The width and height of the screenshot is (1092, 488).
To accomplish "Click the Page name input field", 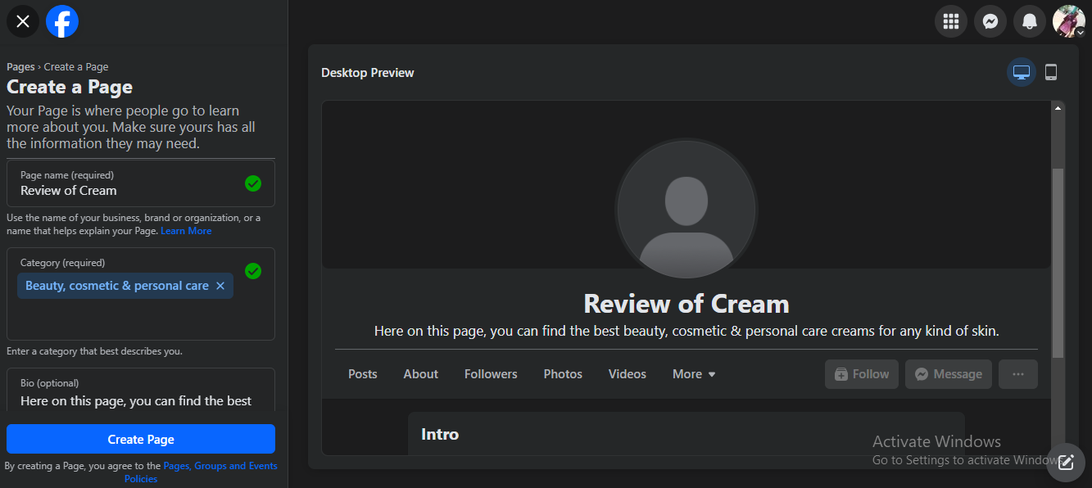I will pyautogui.click(x=141, y=183).
